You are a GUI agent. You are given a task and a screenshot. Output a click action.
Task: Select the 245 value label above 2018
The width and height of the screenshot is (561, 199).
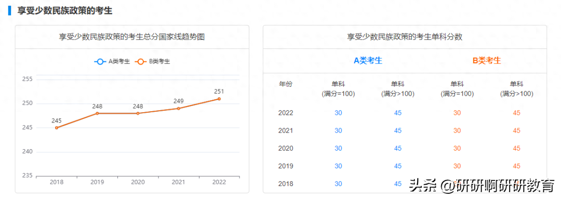pyautogui.click(x=57, y=121)
